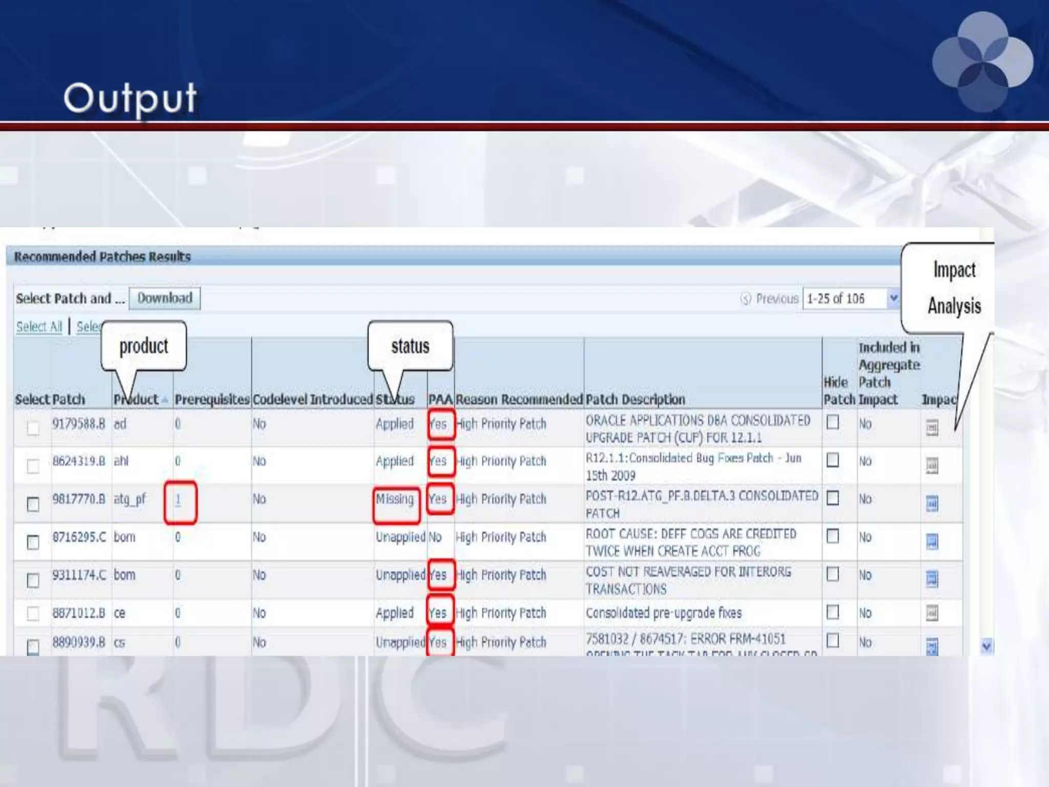Viewport: 1049px width, 787px height.
Task: Select the checkbox for patch 8716295.C
Action: (33, 542)
